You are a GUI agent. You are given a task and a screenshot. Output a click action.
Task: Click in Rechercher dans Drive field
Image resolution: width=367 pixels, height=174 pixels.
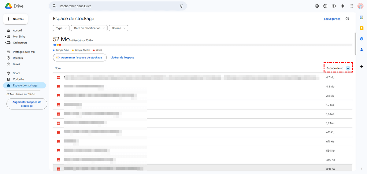(118, 6)
